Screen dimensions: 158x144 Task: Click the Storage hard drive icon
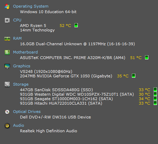click(7, 84)
